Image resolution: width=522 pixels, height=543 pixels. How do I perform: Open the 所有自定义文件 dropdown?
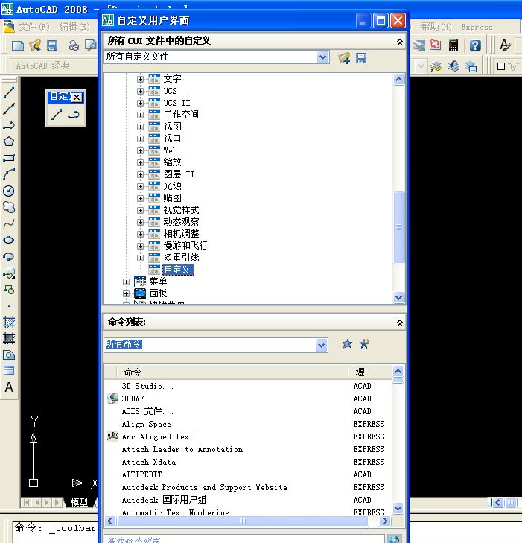pos(322,57)
